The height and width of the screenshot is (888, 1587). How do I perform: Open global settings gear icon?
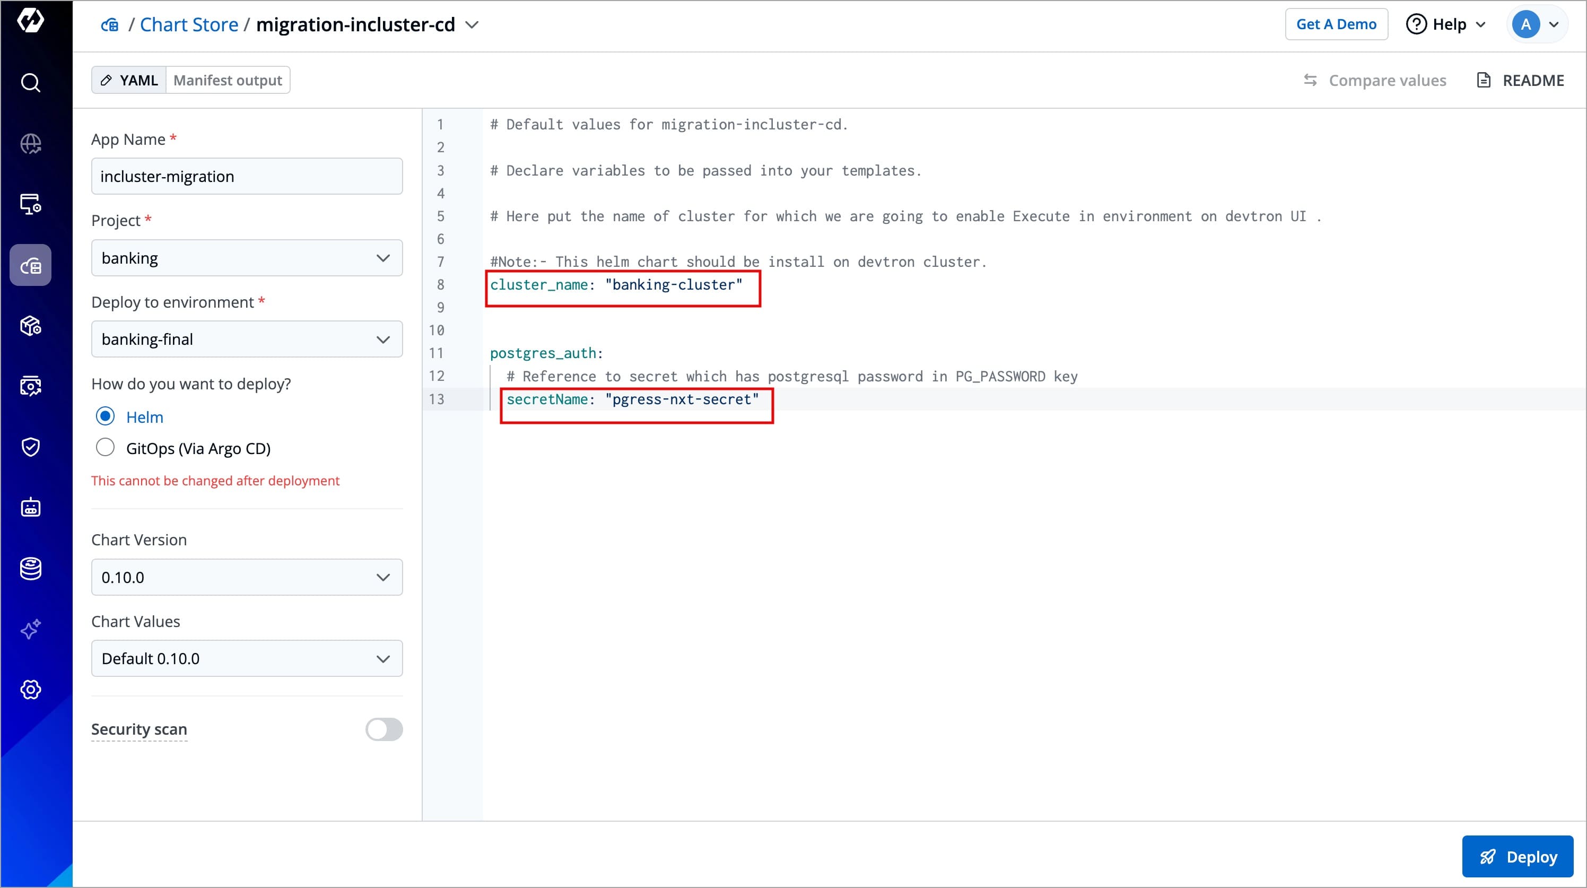click(x=31, y=690)
